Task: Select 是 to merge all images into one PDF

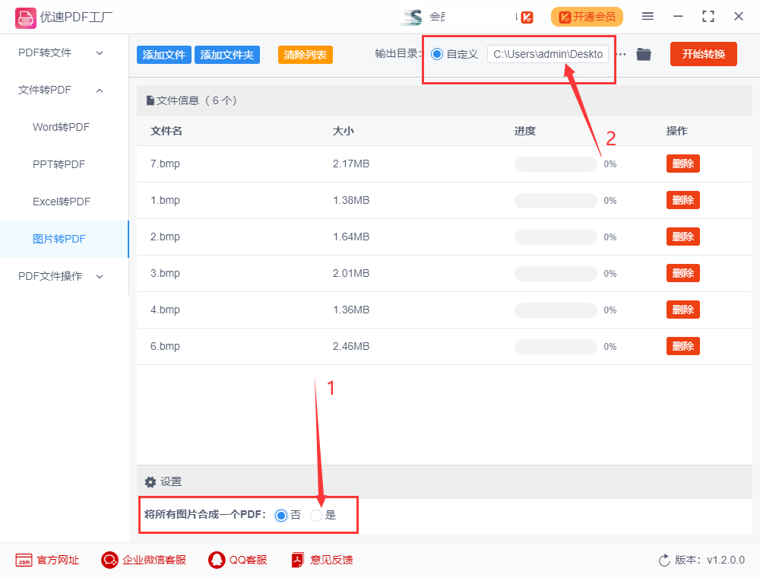Action: click(315, 515)
